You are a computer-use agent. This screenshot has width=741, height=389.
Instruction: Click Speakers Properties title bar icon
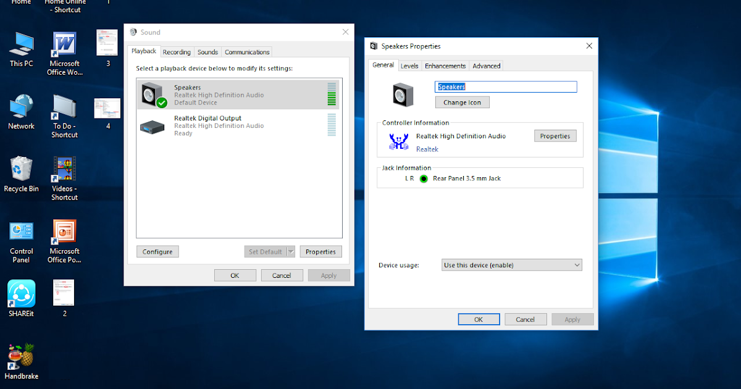[x=374, y=46]
